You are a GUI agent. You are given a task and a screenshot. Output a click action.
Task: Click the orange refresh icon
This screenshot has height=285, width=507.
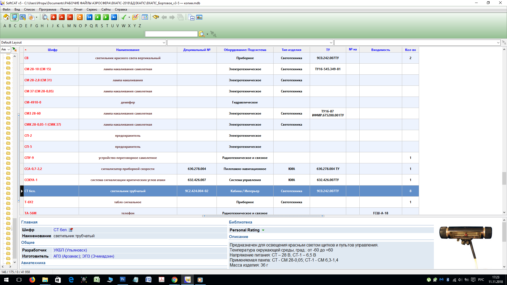coord(80,17)
